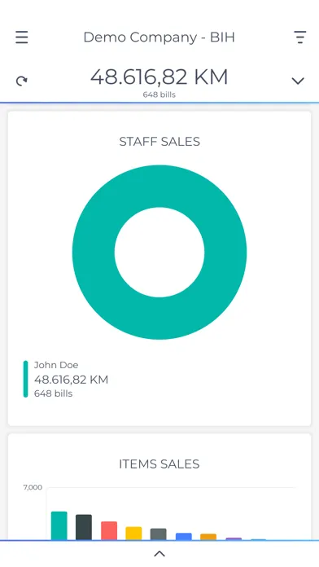Expand the bottom panel chevron up

(x=159, y=554)
